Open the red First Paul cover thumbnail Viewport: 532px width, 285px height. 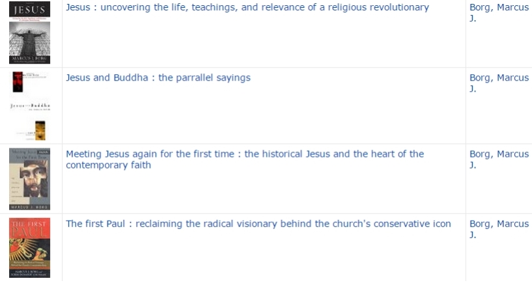tap(29, 248)
